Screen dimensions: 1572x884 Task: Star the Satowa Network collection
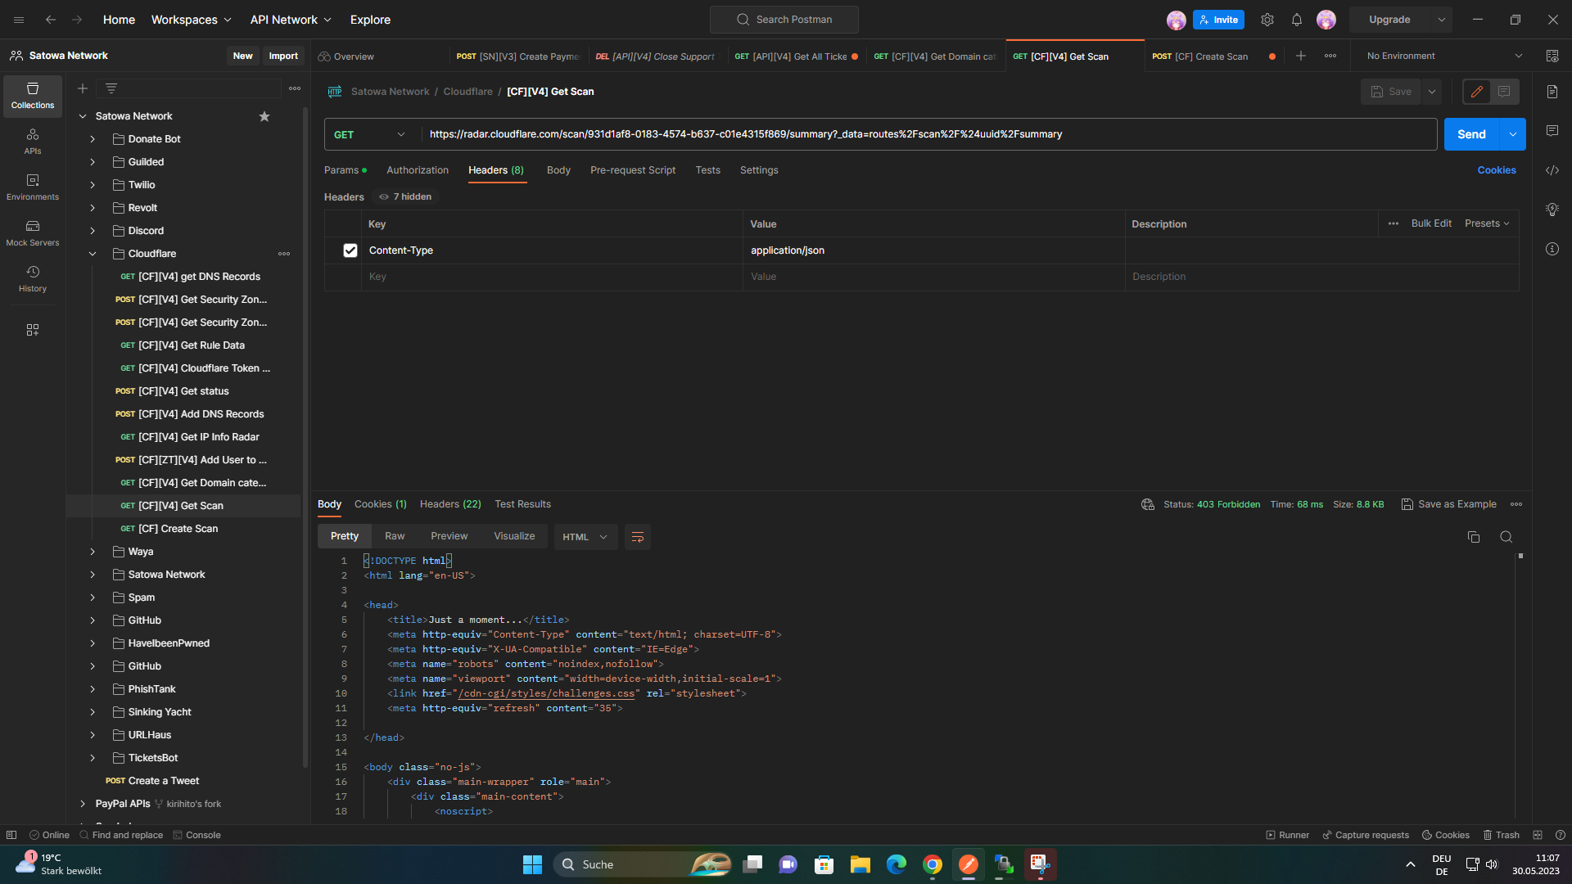[264, 116]
